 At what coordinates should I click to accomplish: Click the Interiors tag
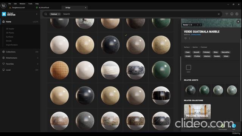(207, 56)
